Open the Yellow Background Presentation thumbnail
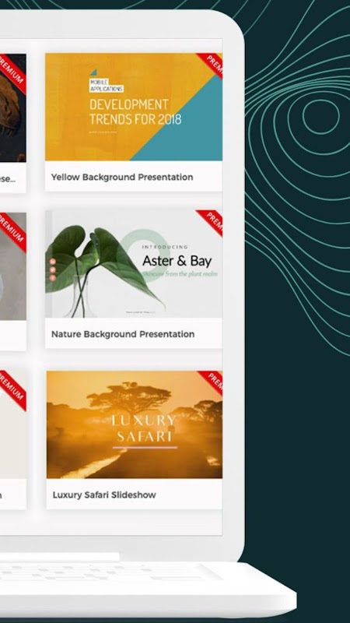Screen dimensions: 350x623 pos(134,107)
